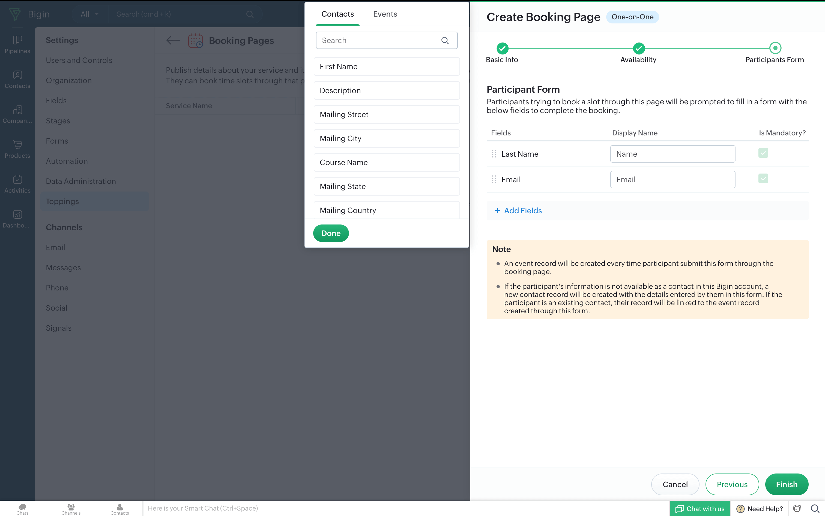Open the Messages channel settings
The height and width of the screenshot is (516, 825).
[x=63, y=268]
